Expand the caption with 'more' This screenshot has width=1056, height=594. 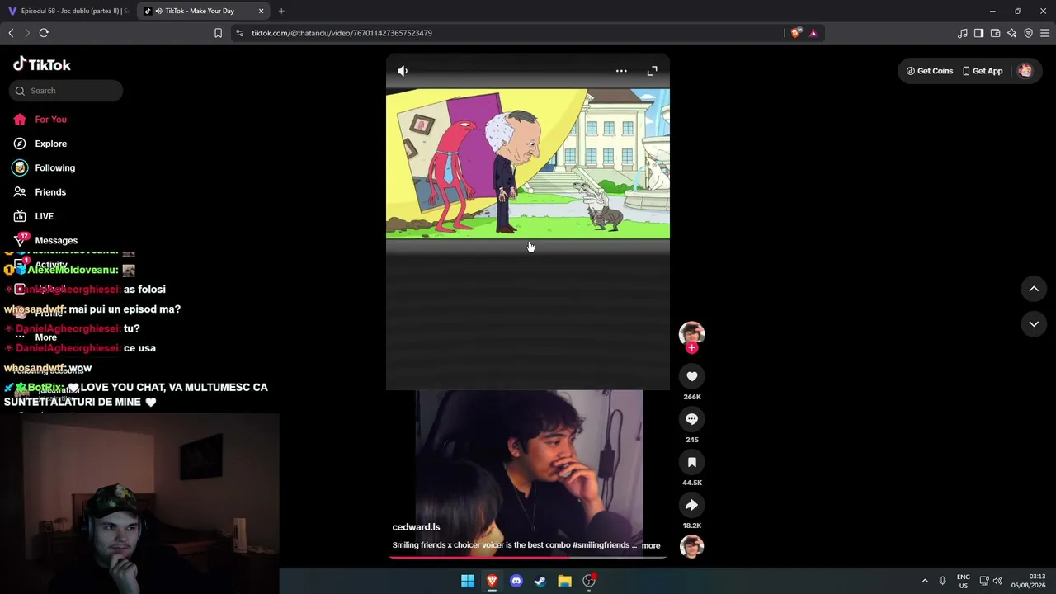click(x=651, y=545)
